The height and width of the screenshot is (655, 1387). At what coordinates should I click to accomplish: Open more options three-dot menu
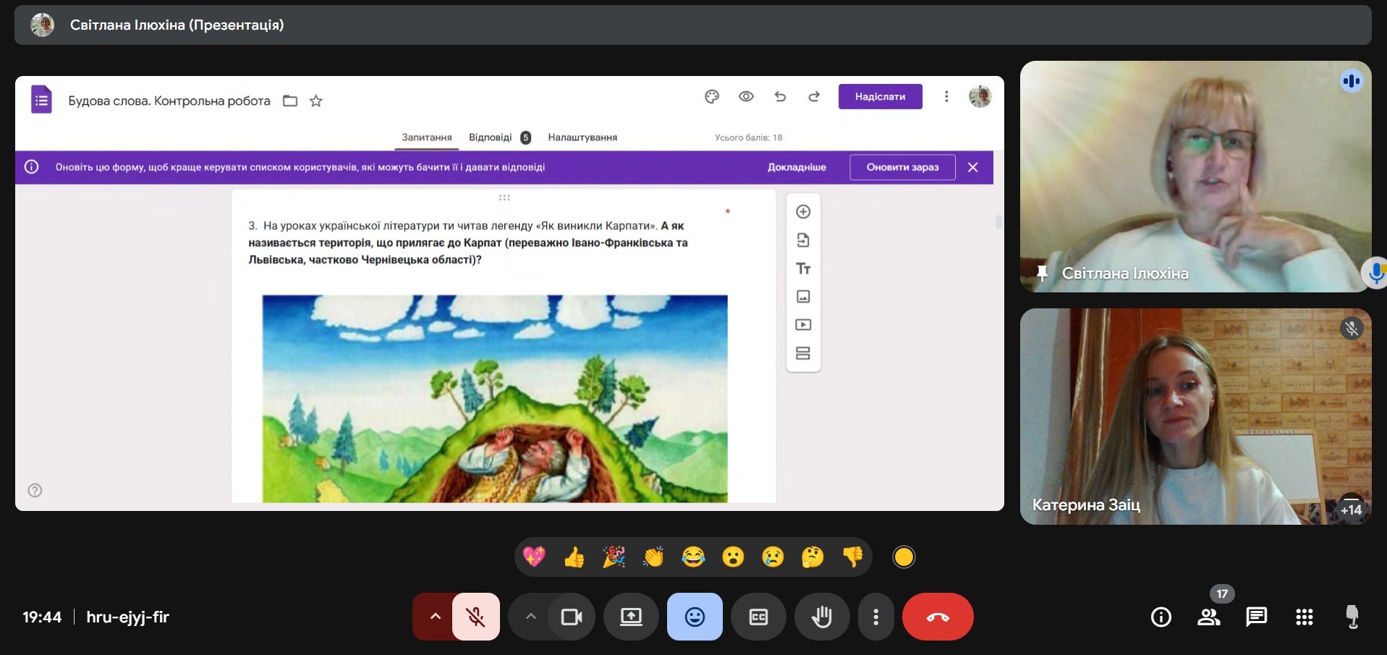click(875, 617)
